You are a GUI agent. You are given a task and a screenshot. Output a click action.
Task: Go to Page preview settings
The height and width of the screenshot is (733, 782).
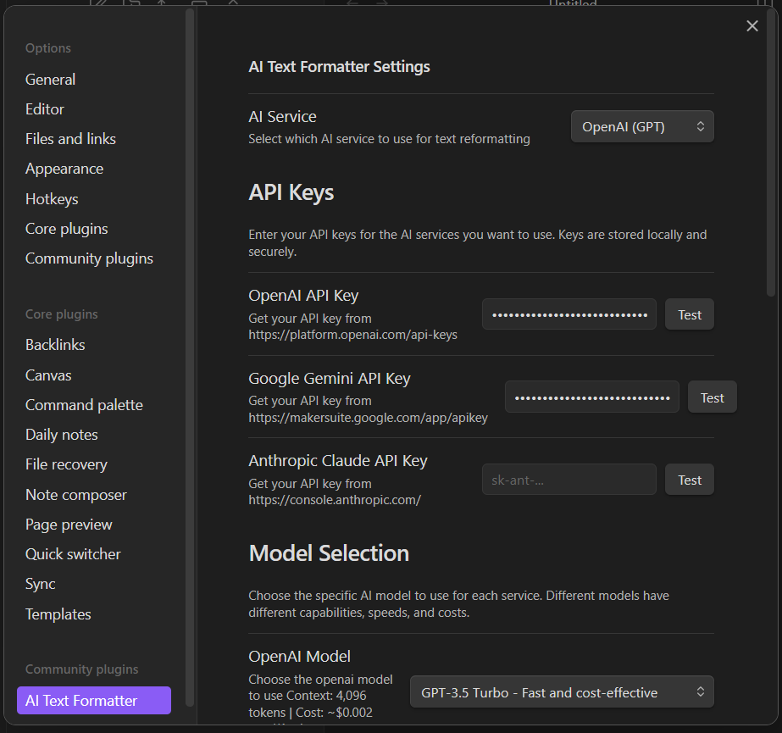69,525
